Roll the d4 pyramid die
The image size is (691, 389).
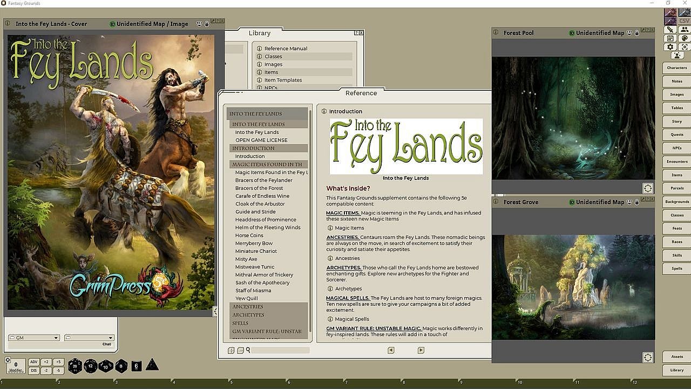coord(152,365)
